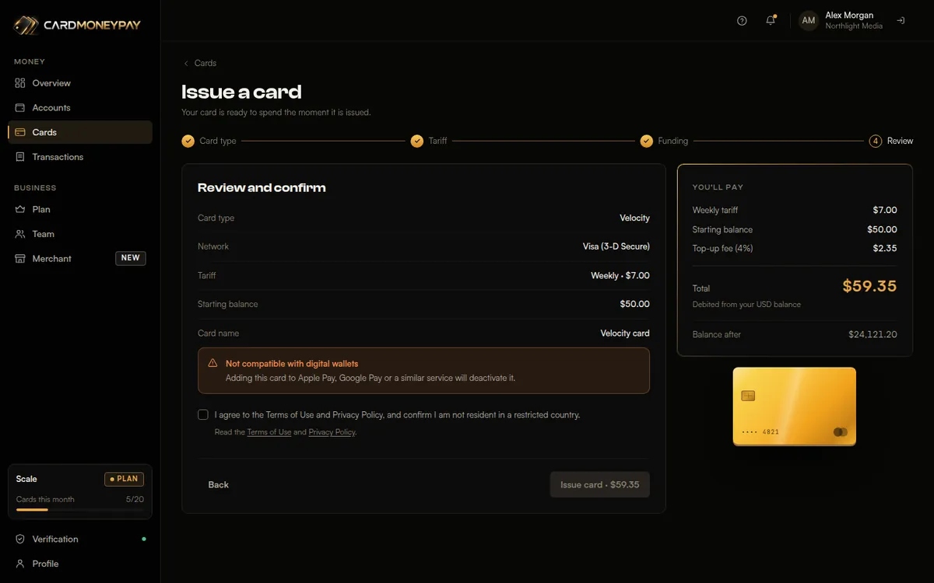Click the completed Card type step checkmark
Image resolution: width=934 pixels, height=583 pixels.
pyautogui.click(x=188, y=141)
